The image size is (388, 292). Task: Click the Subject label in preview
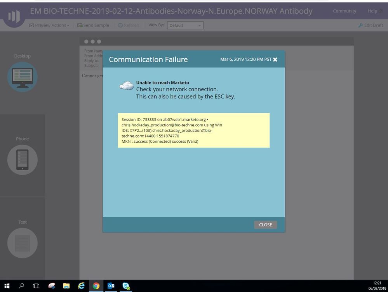coord(91,66)
